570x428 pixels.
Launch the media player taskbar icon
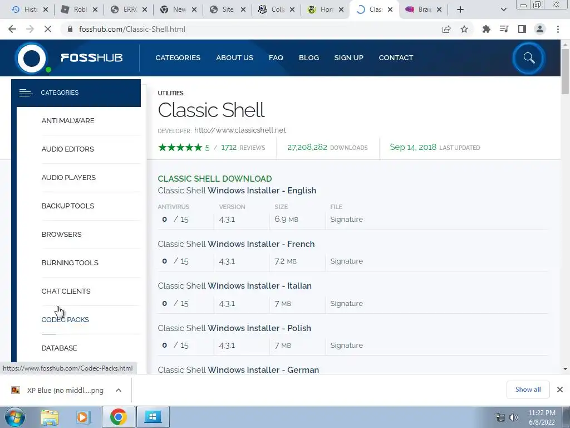tap(83, 417)
